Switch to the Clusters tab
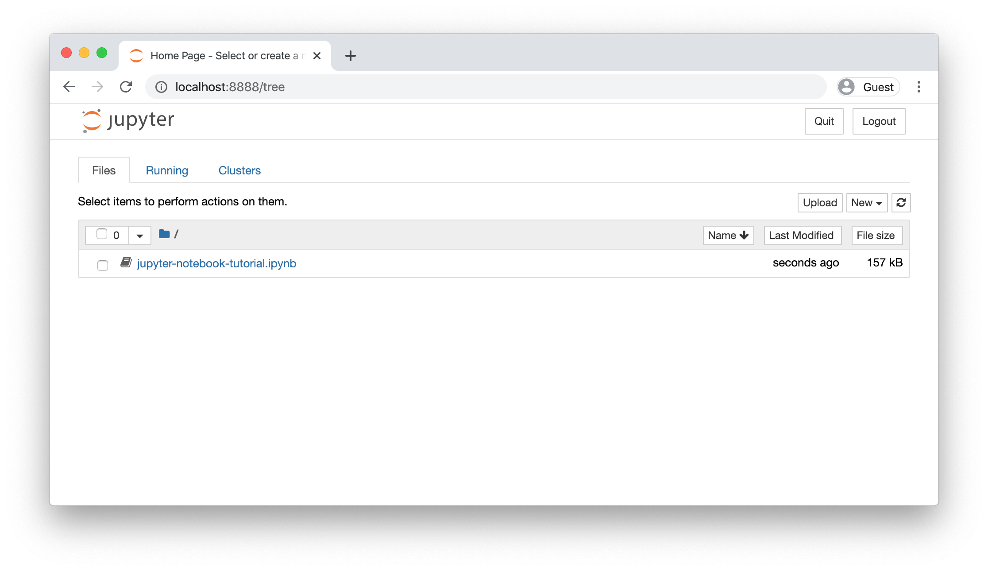The width and height of the screenshot is (988, 571). (239, 170)
